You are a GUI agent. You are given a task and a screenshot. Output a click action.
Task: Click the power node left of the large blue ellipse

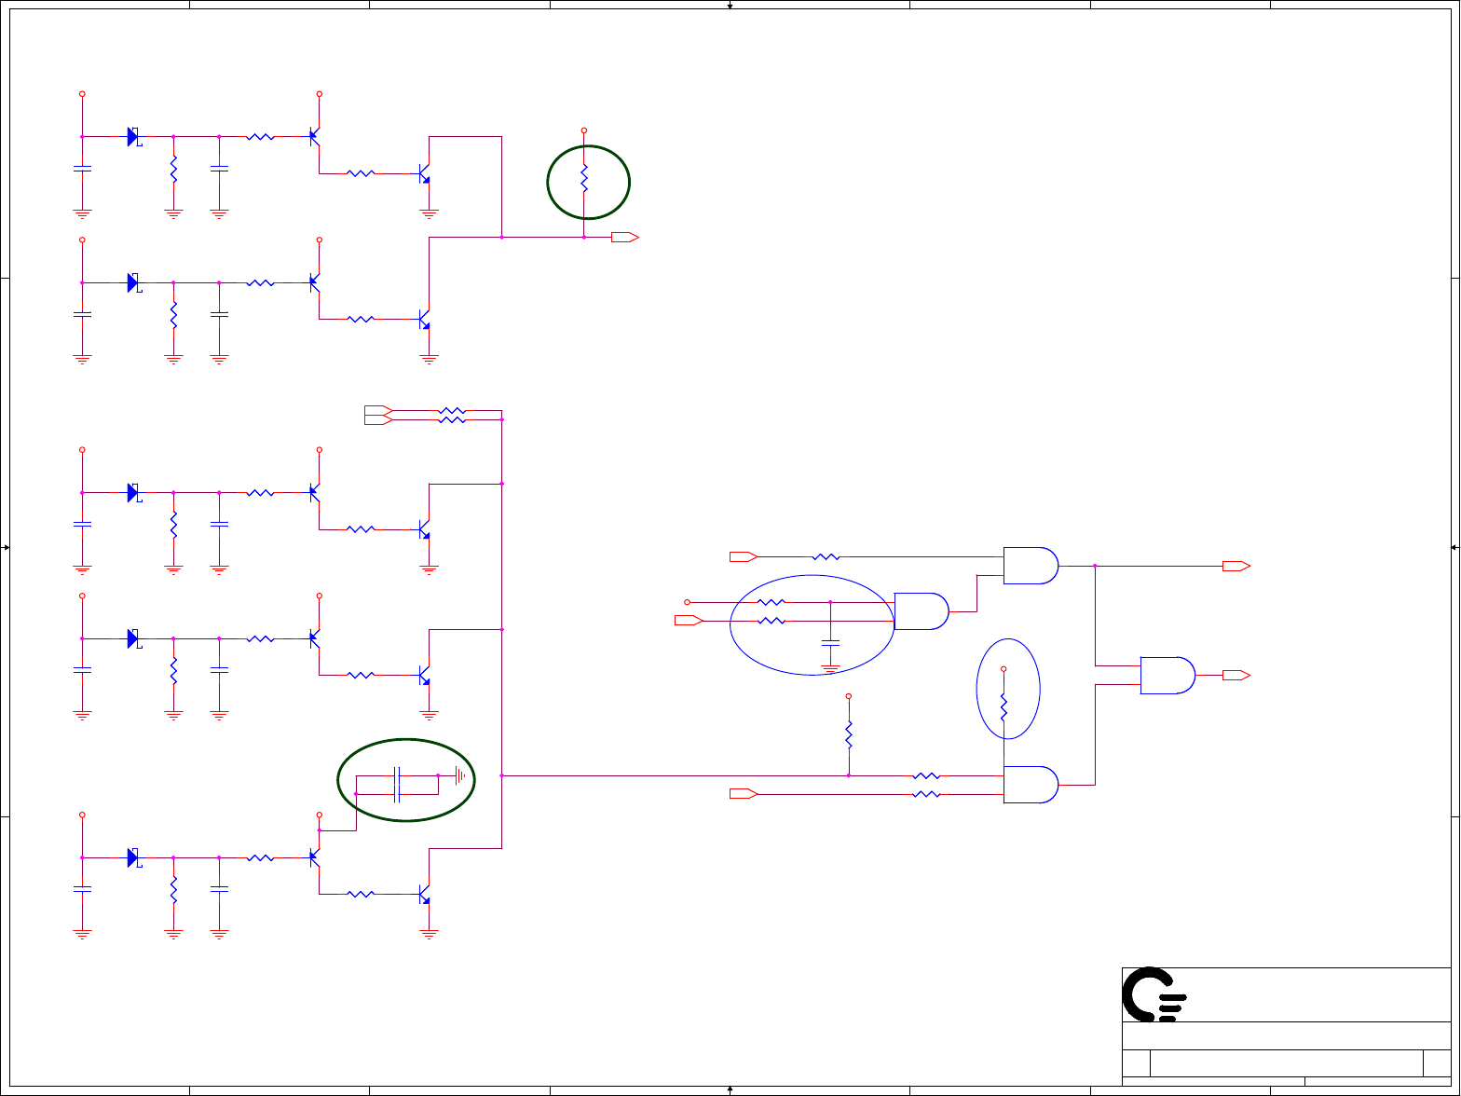pyautogui.click(x=688, y=602)
